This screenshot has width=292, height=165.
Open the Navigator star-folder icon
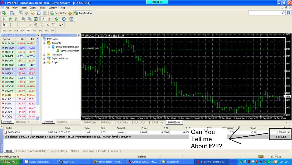click(33, 13)
